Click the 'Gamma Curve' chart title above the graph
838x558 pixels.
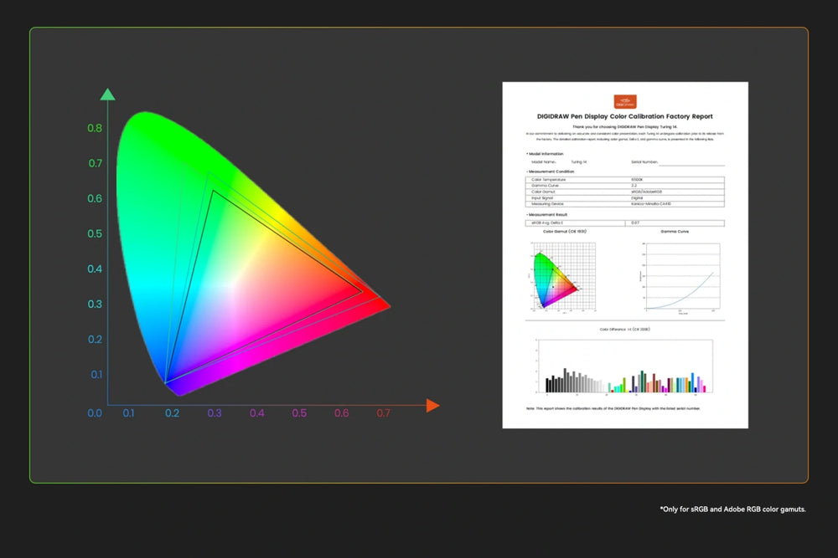tap(675, 232)
